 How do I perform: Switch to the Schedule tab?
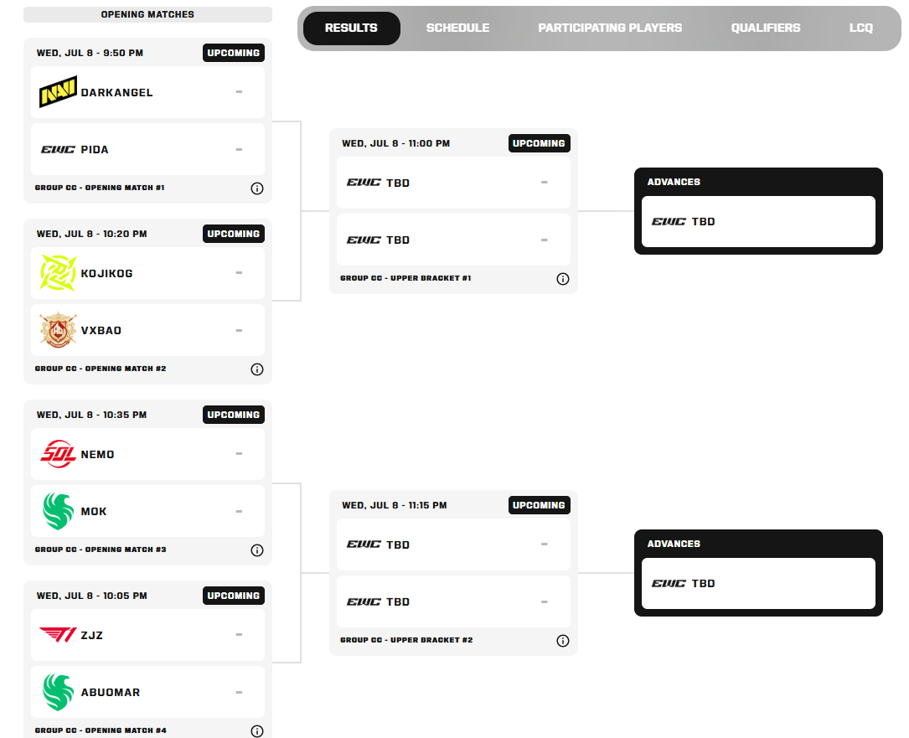[x=457, y=28]
